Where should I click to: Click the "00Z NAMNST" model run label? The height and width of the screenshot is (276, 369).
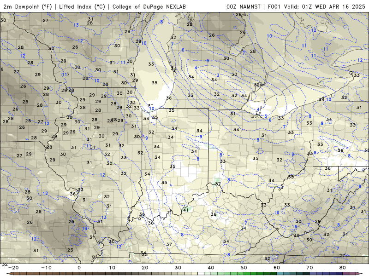[x=244, y=7]
